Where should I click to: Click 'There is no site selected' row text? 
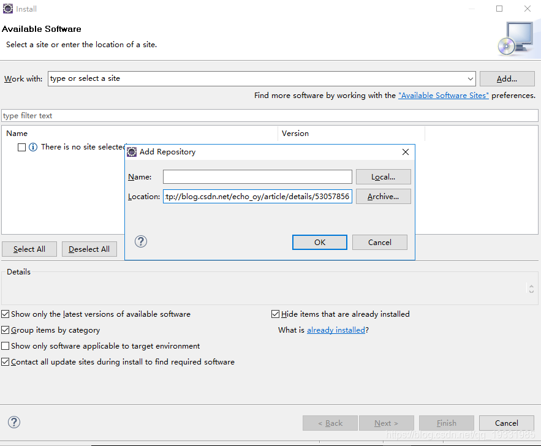click(x=83, y=147)
